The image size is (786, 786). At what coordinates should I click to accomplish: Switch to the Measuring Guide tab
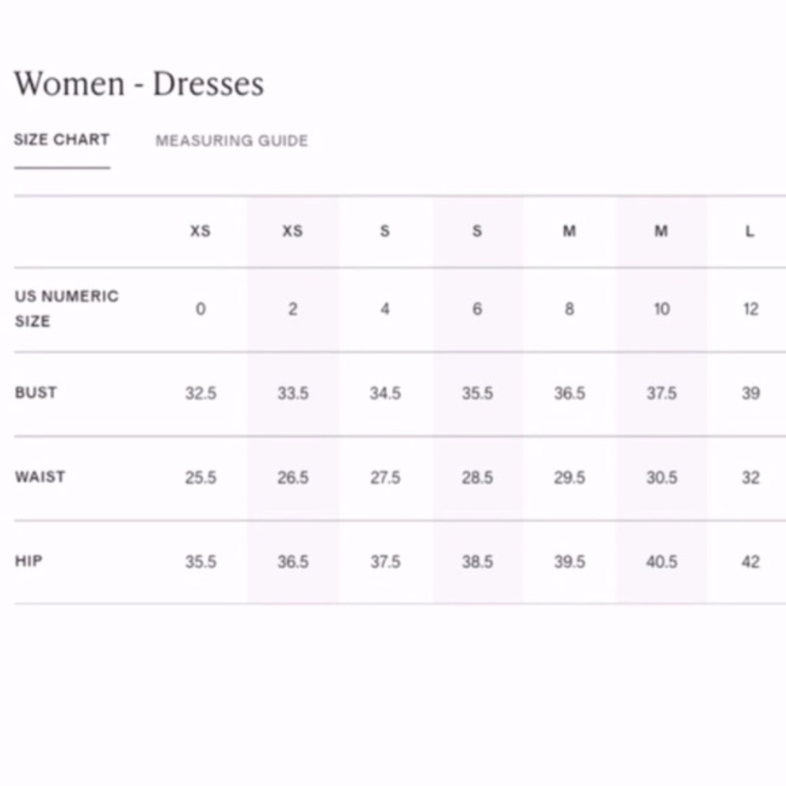[232, 141]
